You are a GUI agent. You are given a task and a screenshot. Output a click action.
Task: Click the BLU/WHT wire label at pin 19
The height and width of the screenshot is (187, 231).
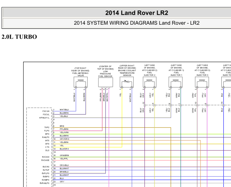pyautogui.click(x=64, y=168)
